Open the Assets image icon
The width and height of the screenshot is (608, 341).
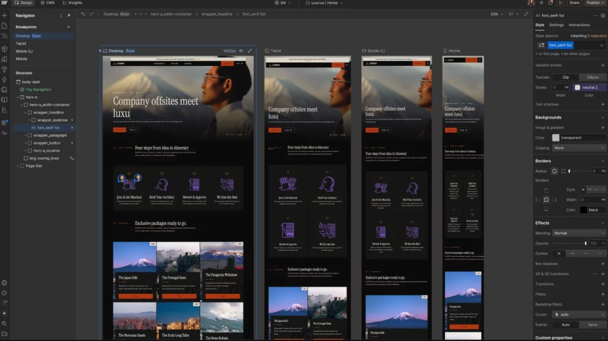(x=5, y=90)
